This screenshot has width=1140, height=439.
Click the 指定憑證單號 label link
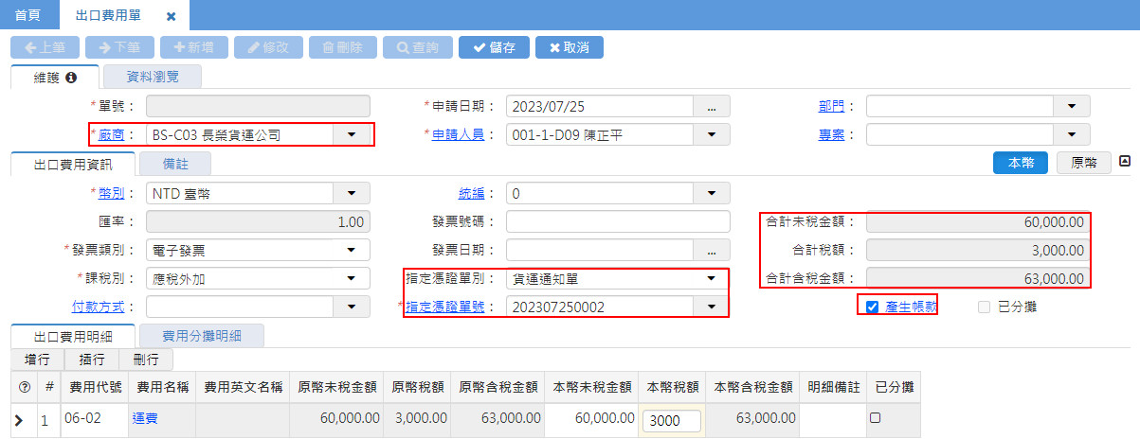tap(445, 307)
